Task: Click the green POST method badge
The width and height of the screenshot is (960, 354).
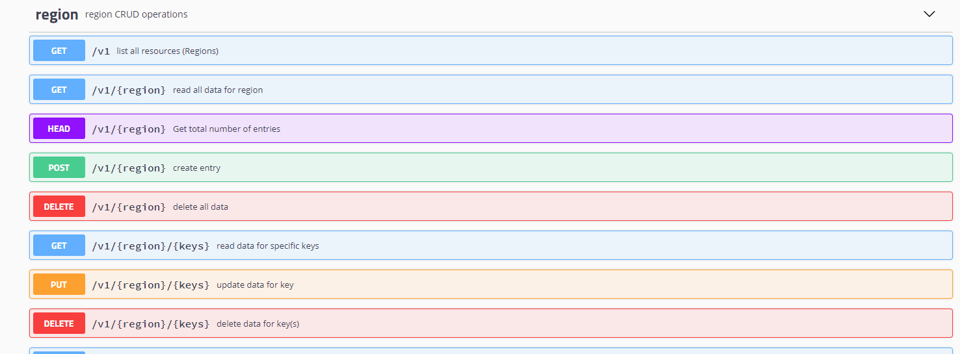Action: pyautogui.click(x=59, y=168)
